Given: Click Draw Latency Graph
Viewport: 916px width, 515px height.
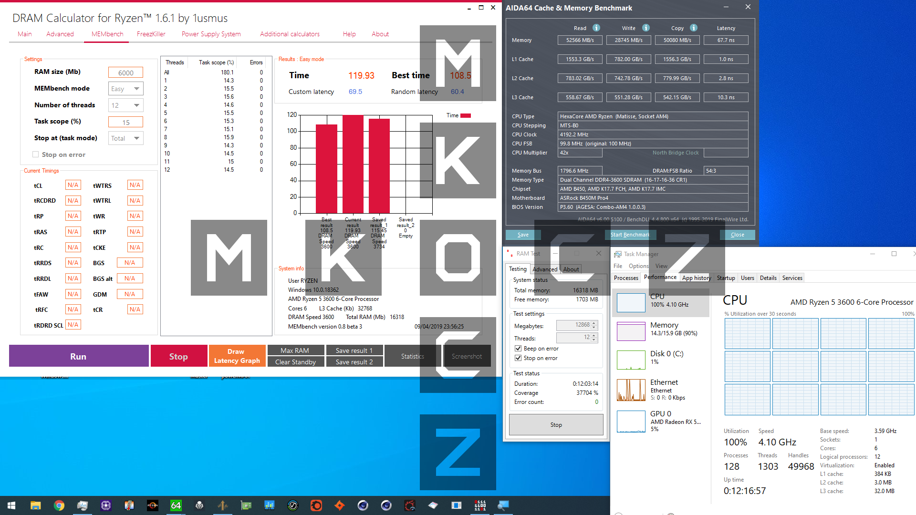Looking at the screenshot, I should pyautogui.click(x=237, y=356).
